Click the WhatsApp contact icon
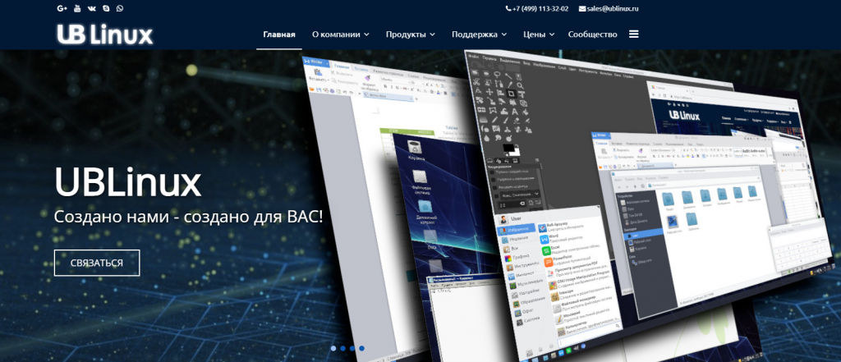This screenshot has height=362, width=841. (x=120, y=8)
